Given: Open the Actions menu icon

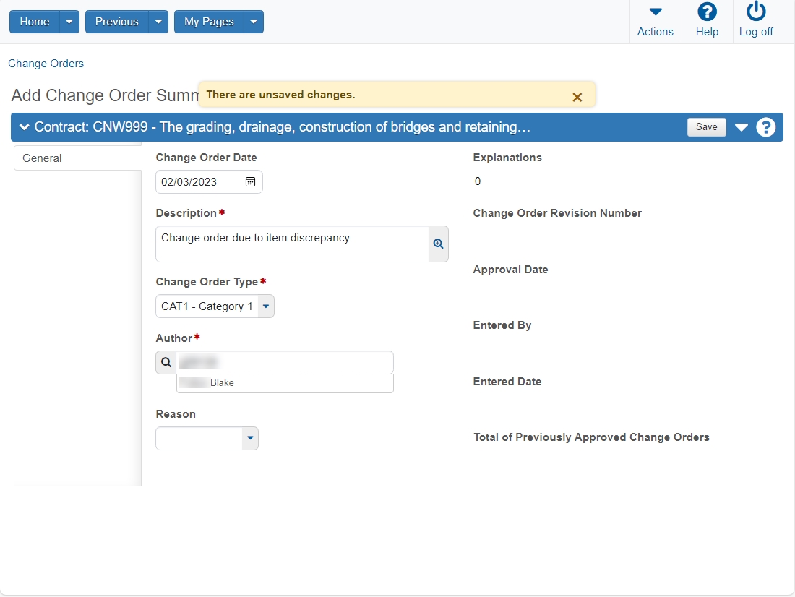Looking at the screenshot, I should click(x=656, y=12).
